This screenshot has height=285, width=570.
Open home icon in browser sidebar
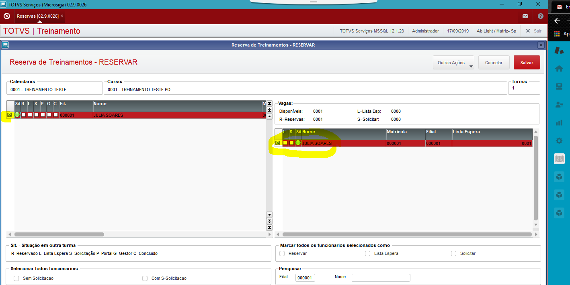[x=559, y=69]
